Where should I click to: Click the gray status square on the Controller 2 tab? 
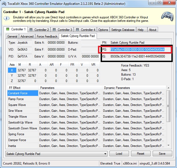pos(31,30)
